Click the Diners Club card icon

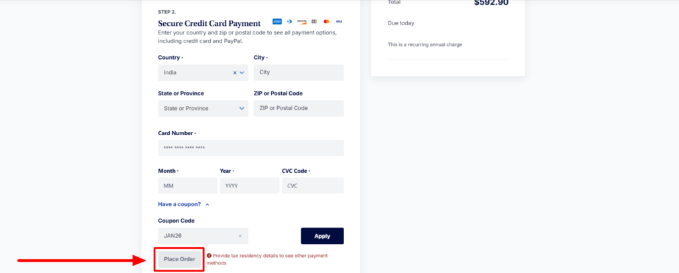pos(289,22)
